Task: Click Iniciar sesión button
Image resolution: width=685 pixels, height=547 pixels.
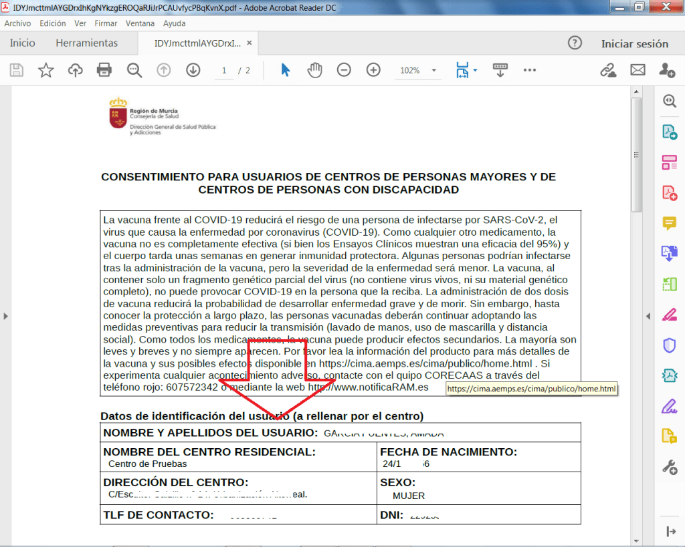Action: [x=634, y=43]
